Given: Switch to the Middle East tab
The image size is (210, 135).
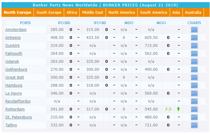Looking at the screenshot, I should (93, 12).
